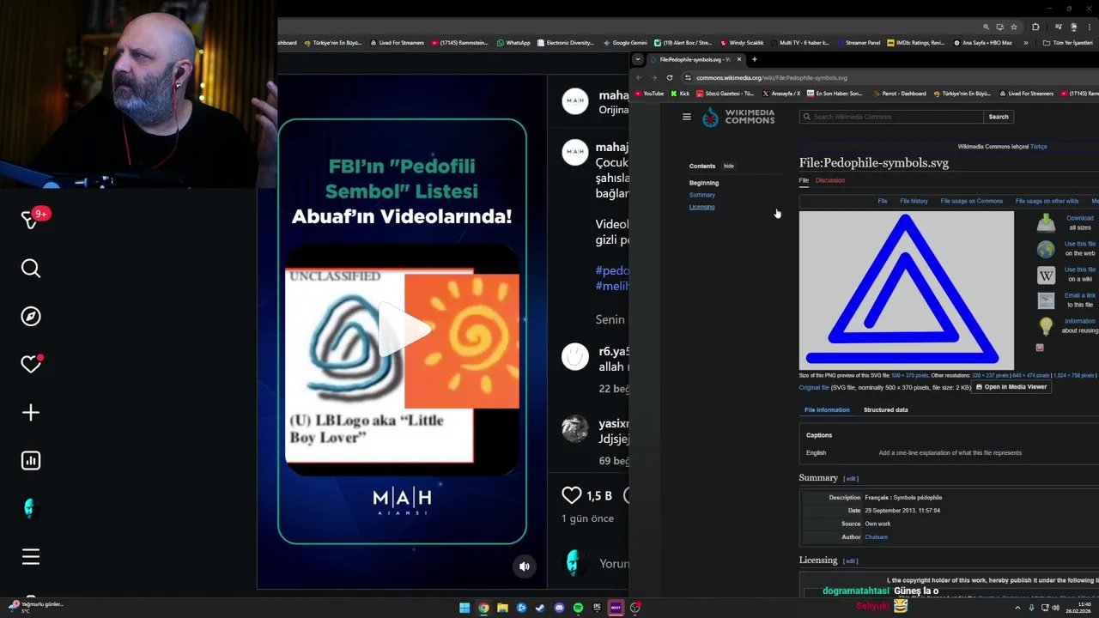Switch to File information tab
Viewport: 1099px width, 618px height.
(x=827, y=410)
